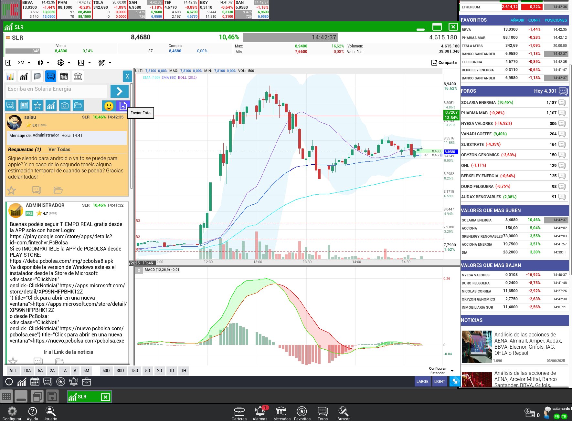Click the PR status indicator at bottom right
The width and height of the screenshot is (572, 421).
click(x=557, y=416)
